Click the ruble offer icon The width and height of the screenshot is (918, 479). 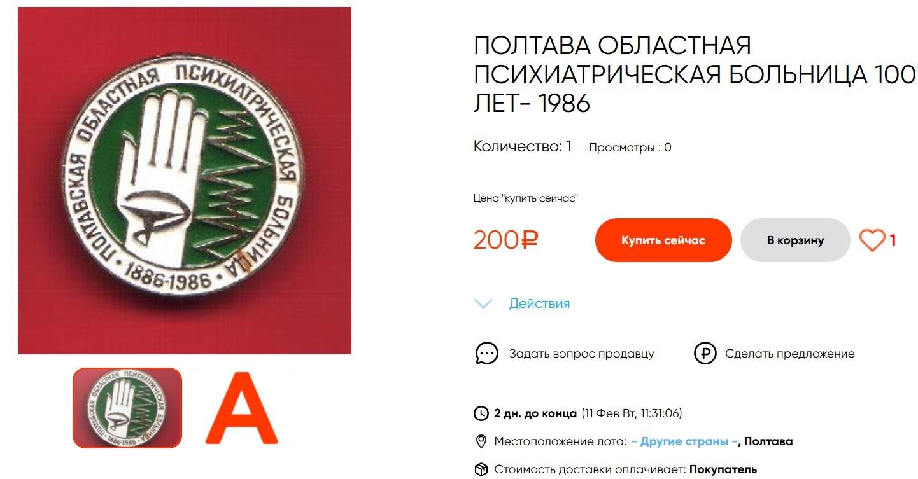coord(705,354)
